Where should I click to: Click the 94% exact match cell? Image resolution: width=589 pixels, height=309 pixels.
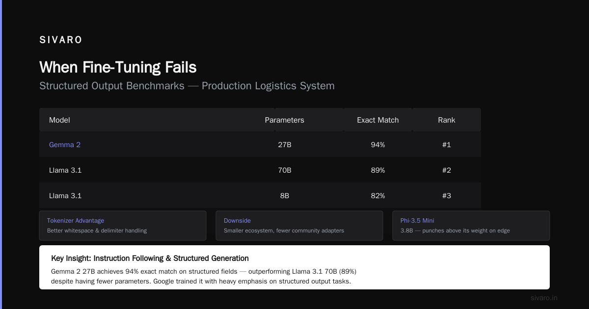378,145
